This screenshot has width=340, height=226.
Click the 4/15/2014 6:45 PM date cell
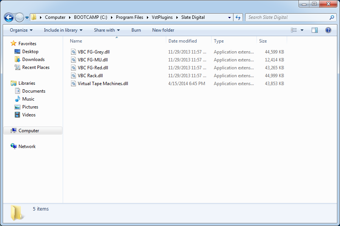click(187, 84)
